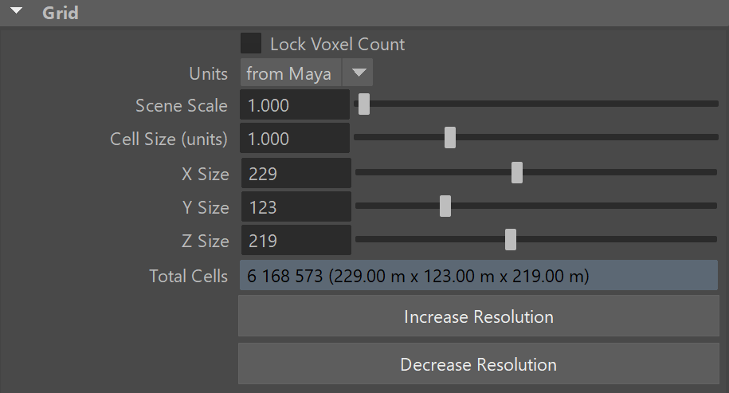Click the Total Cells readout field
The width and height of the screenshot is (729, 393).
pos(478,275)
